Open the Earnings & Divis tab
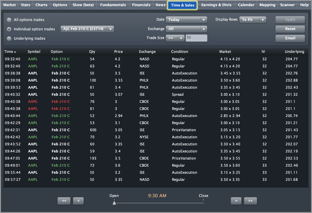Image resolution: width=312 pixels, height=213 pixels. (x=216, y=5)
